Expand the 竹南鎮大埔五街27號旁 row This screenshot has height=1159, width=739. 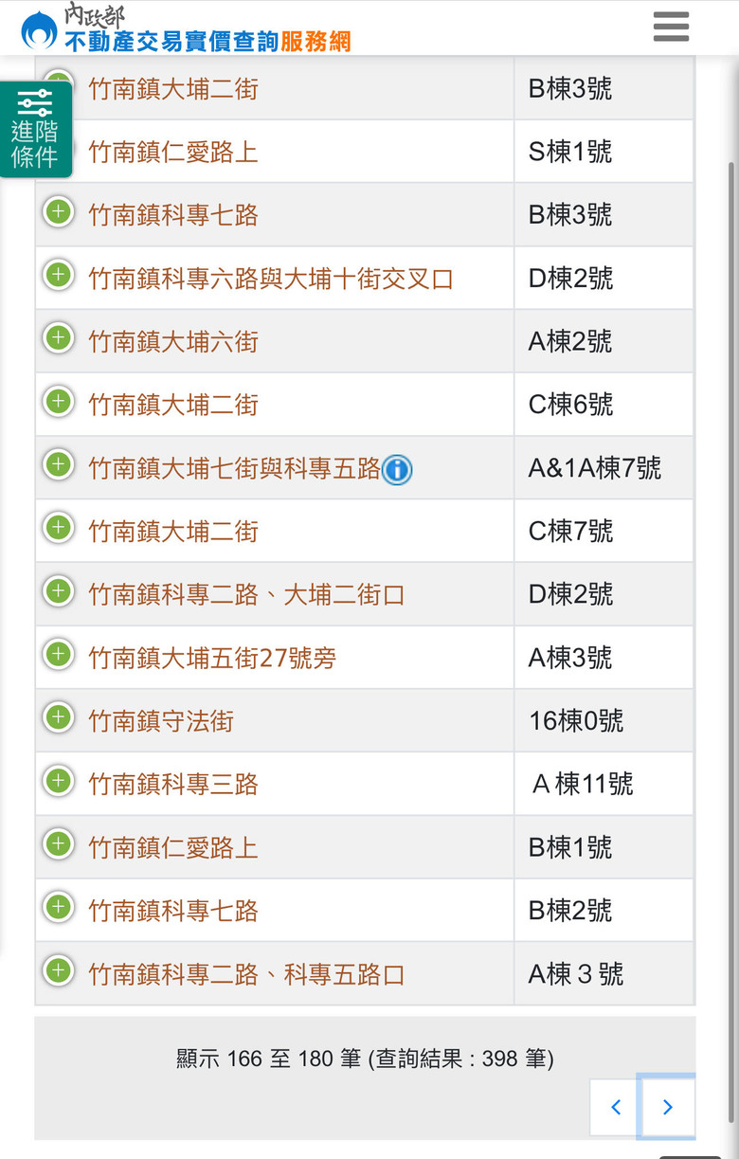(59, 654)
